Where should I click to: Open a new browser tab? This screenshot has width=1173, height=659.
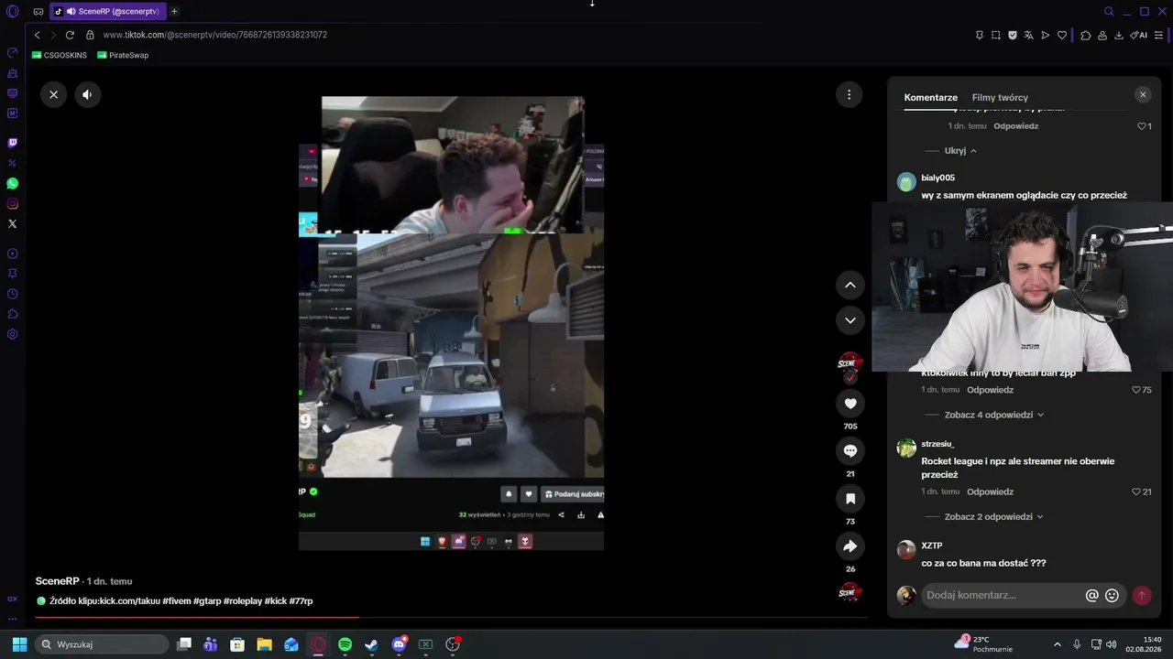pyautogui.click(x=174, y=12)
